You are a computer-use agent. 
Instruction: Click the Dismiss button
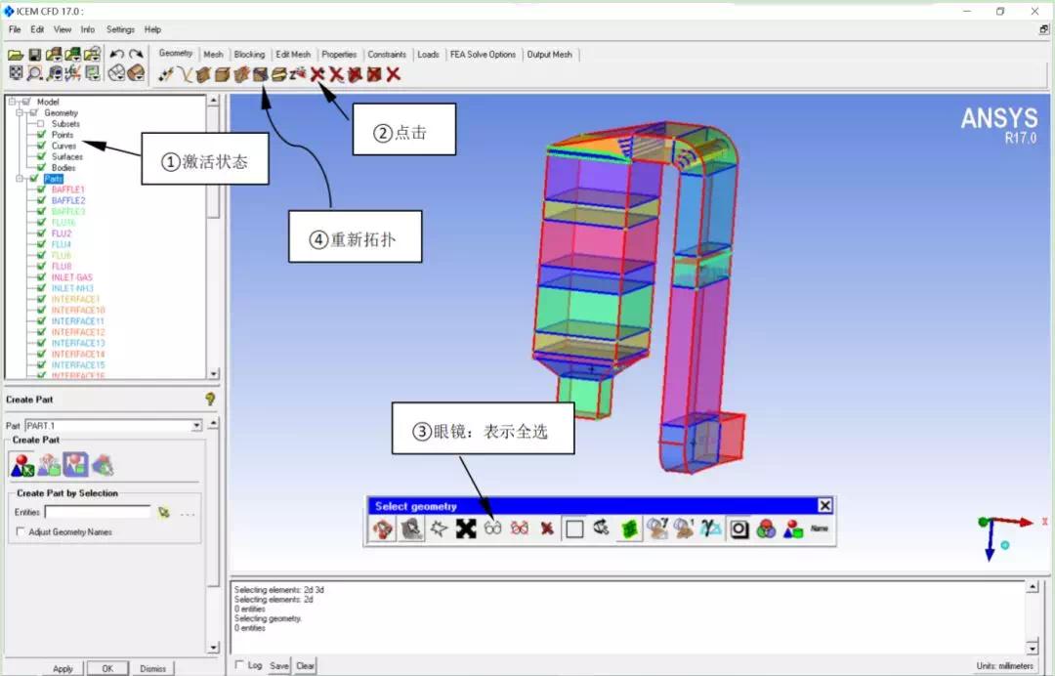point(153,668)
